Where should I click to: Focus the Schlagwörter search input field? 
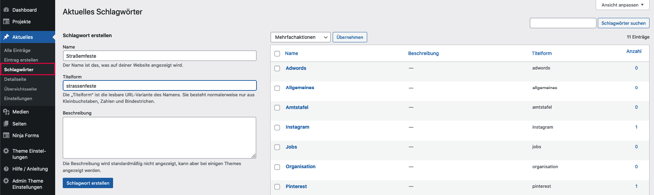tap(563, 23)
